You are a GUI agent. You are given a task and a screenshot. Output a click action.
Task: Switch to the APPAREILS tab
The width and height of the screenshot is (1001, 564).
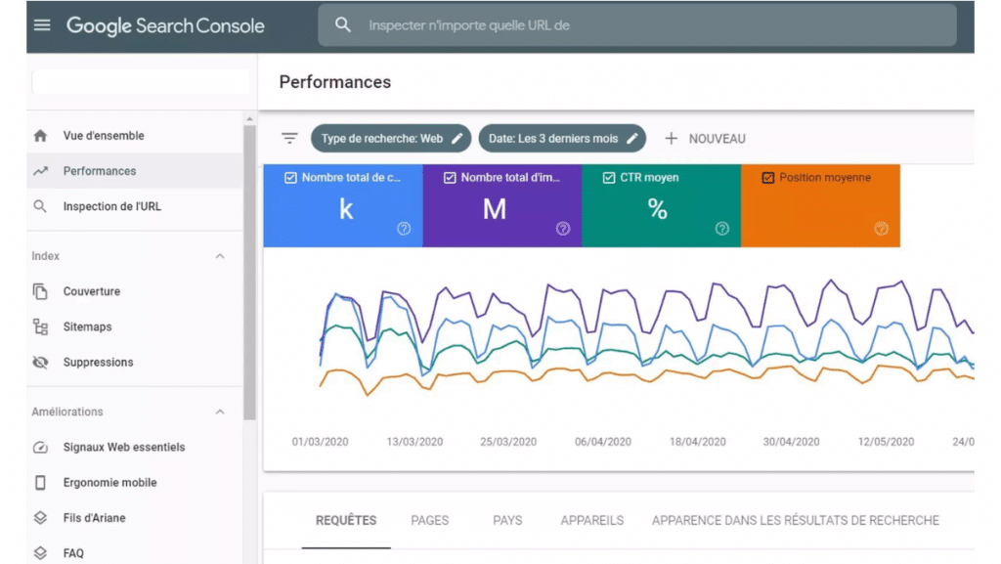click(x=591, y=521)
